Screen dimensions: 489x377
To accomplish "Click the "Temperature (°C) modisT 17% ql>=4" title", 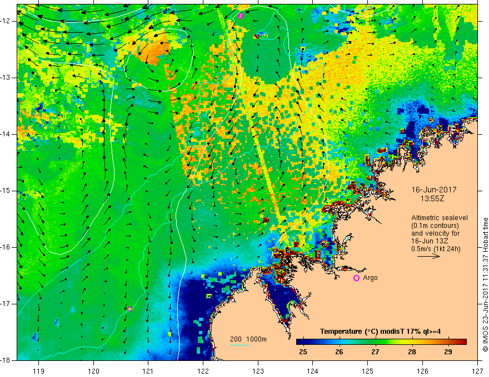I will 380,332.
